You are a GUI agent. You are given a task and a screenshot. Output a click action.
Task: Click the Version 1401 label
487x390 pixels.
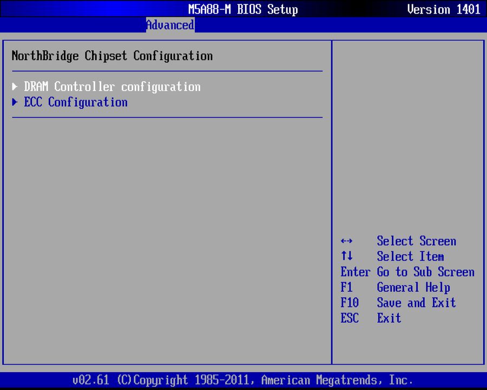coord(444,9)
